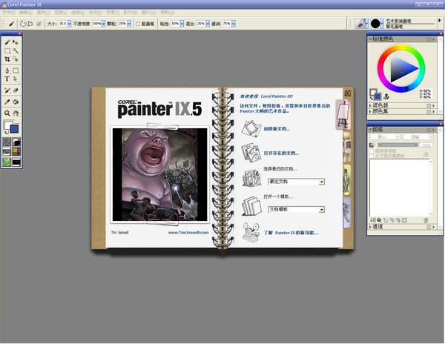Click the 大小 size input field
This screenshot has height=344, width=445.
pos(63,24)
